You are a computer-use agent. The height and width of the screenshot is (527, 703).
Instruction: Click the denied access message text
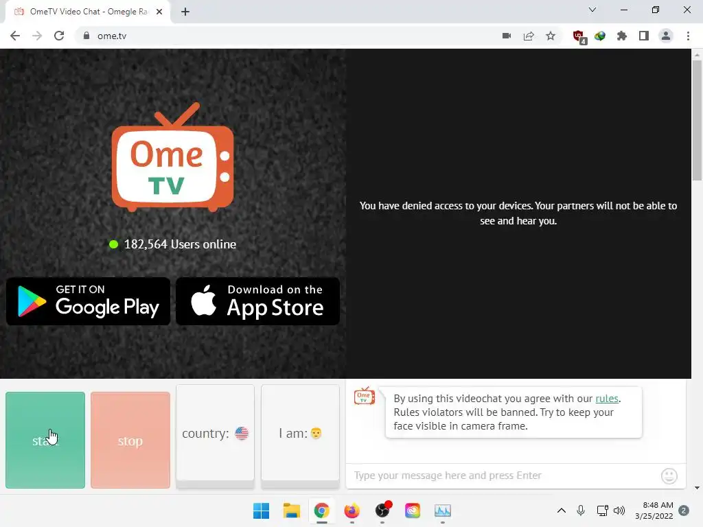click(518, 213)
